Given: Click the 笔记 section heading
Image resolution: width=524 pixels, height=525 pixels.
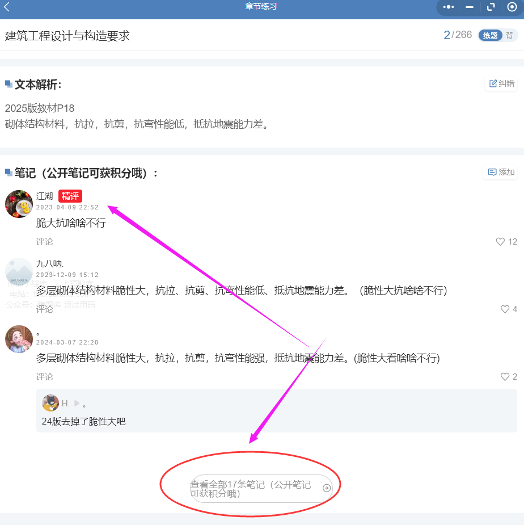Looking at the screenshot, I should [x=86, y=173].
